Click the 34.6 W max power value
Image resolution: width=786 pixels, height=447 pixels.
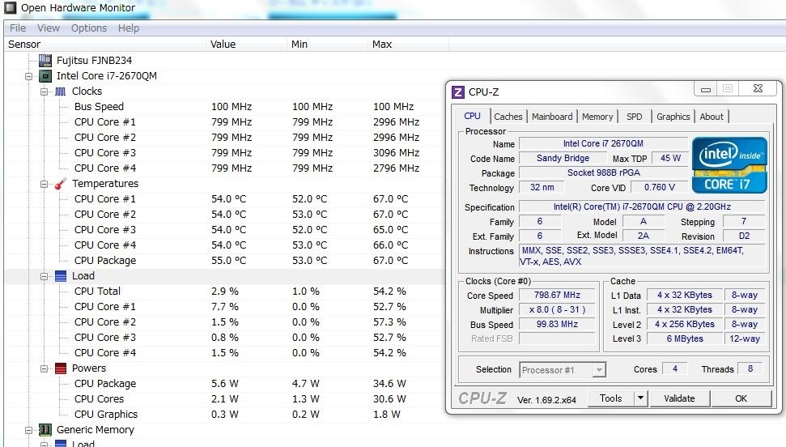point(389,384)
